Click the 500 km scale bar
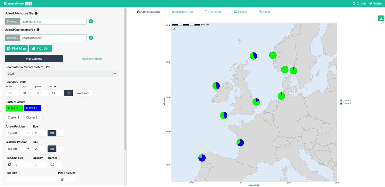385x187 pixels. [x=190, y=25]
